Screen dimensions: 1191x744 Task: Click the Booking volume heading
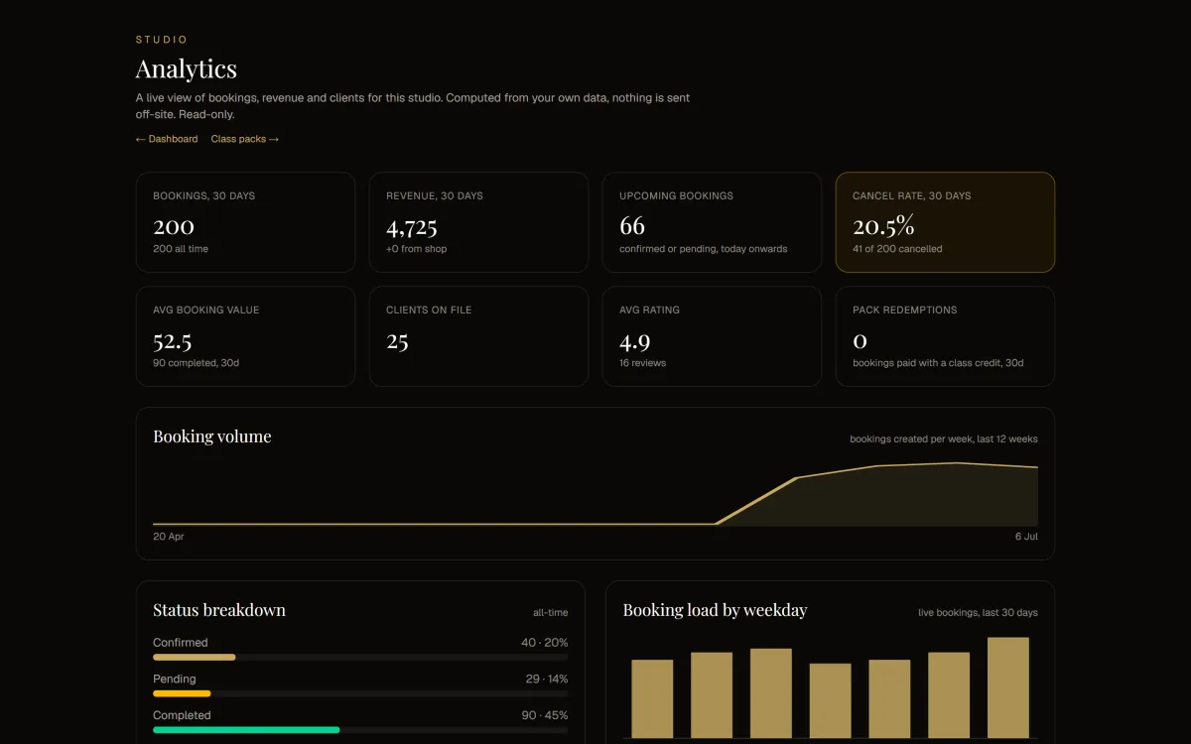pyautogui.click(x=212, y=436)
